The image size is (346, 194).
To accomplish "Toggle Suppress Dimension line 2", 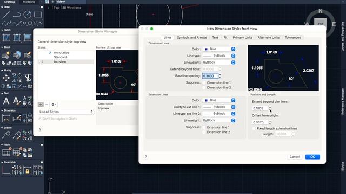I will 204,87.
